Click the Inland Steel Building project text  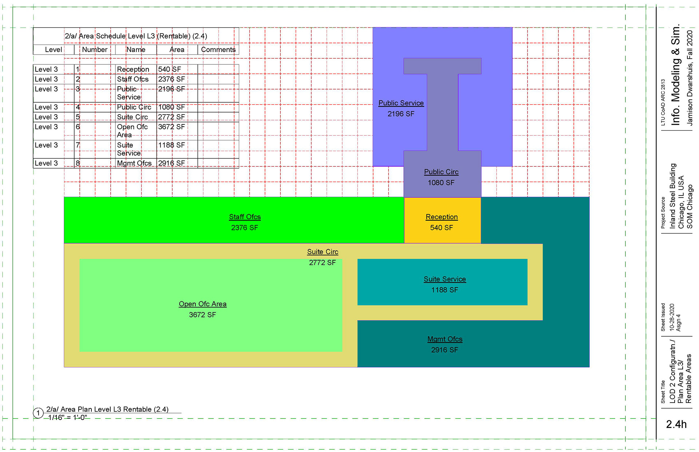pos(673,196)
